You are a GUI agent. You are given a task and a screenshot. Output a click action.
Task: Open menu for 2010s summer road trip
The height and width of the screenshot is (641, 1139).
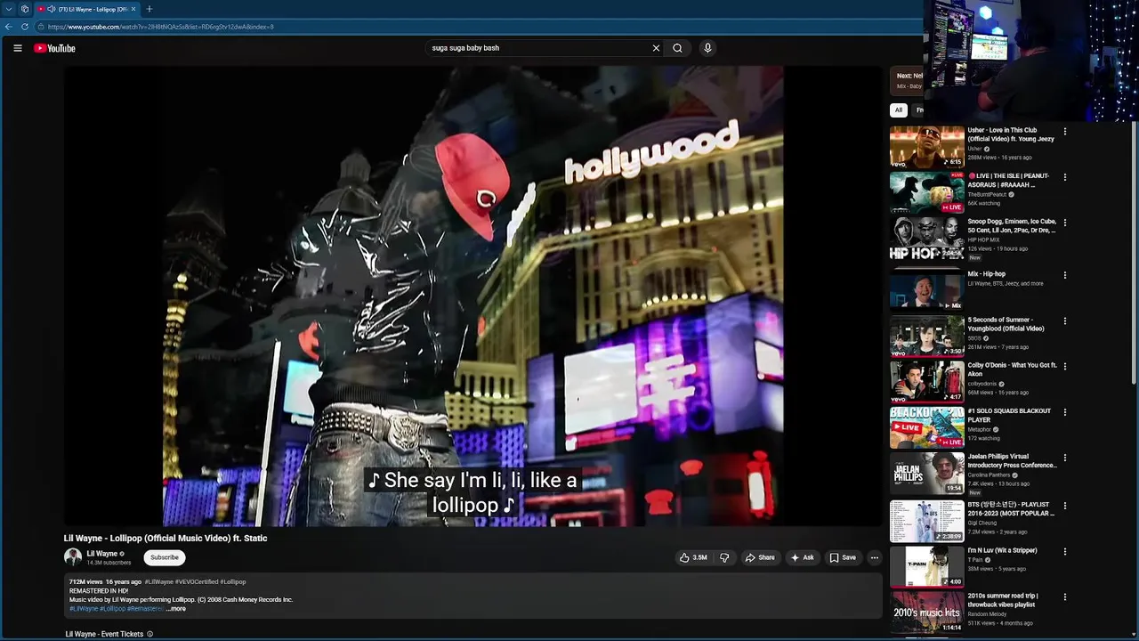(x=1064, y=596)
